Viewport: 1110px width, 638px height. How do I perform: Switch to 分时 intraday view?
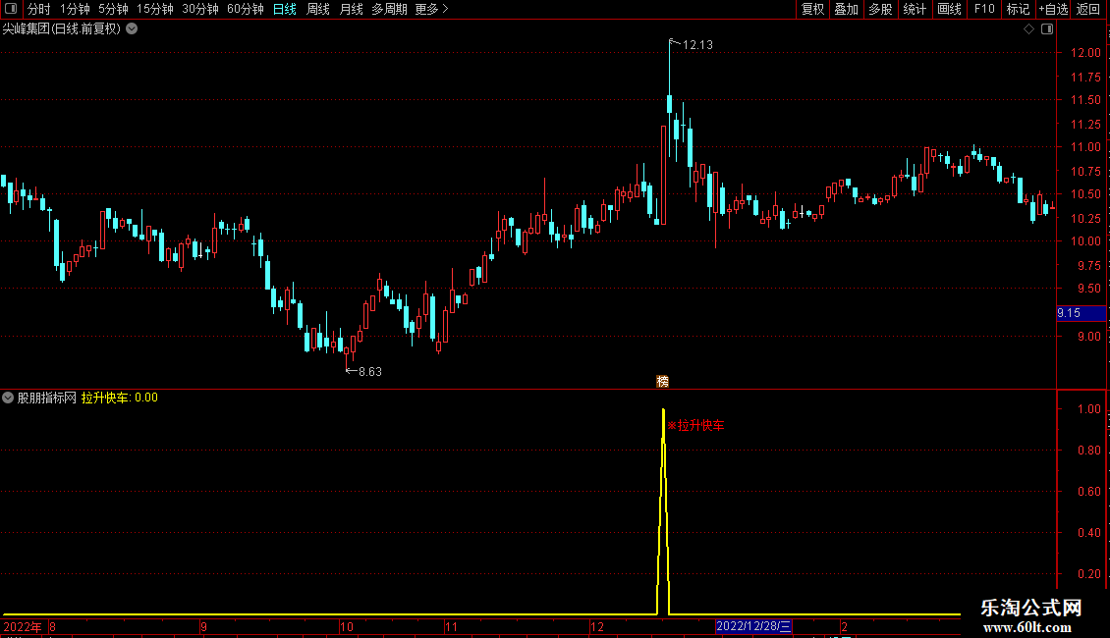tap(39, 9)
